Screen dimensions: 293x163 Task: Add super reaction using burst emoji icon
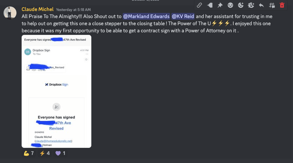tap(251, 5)
